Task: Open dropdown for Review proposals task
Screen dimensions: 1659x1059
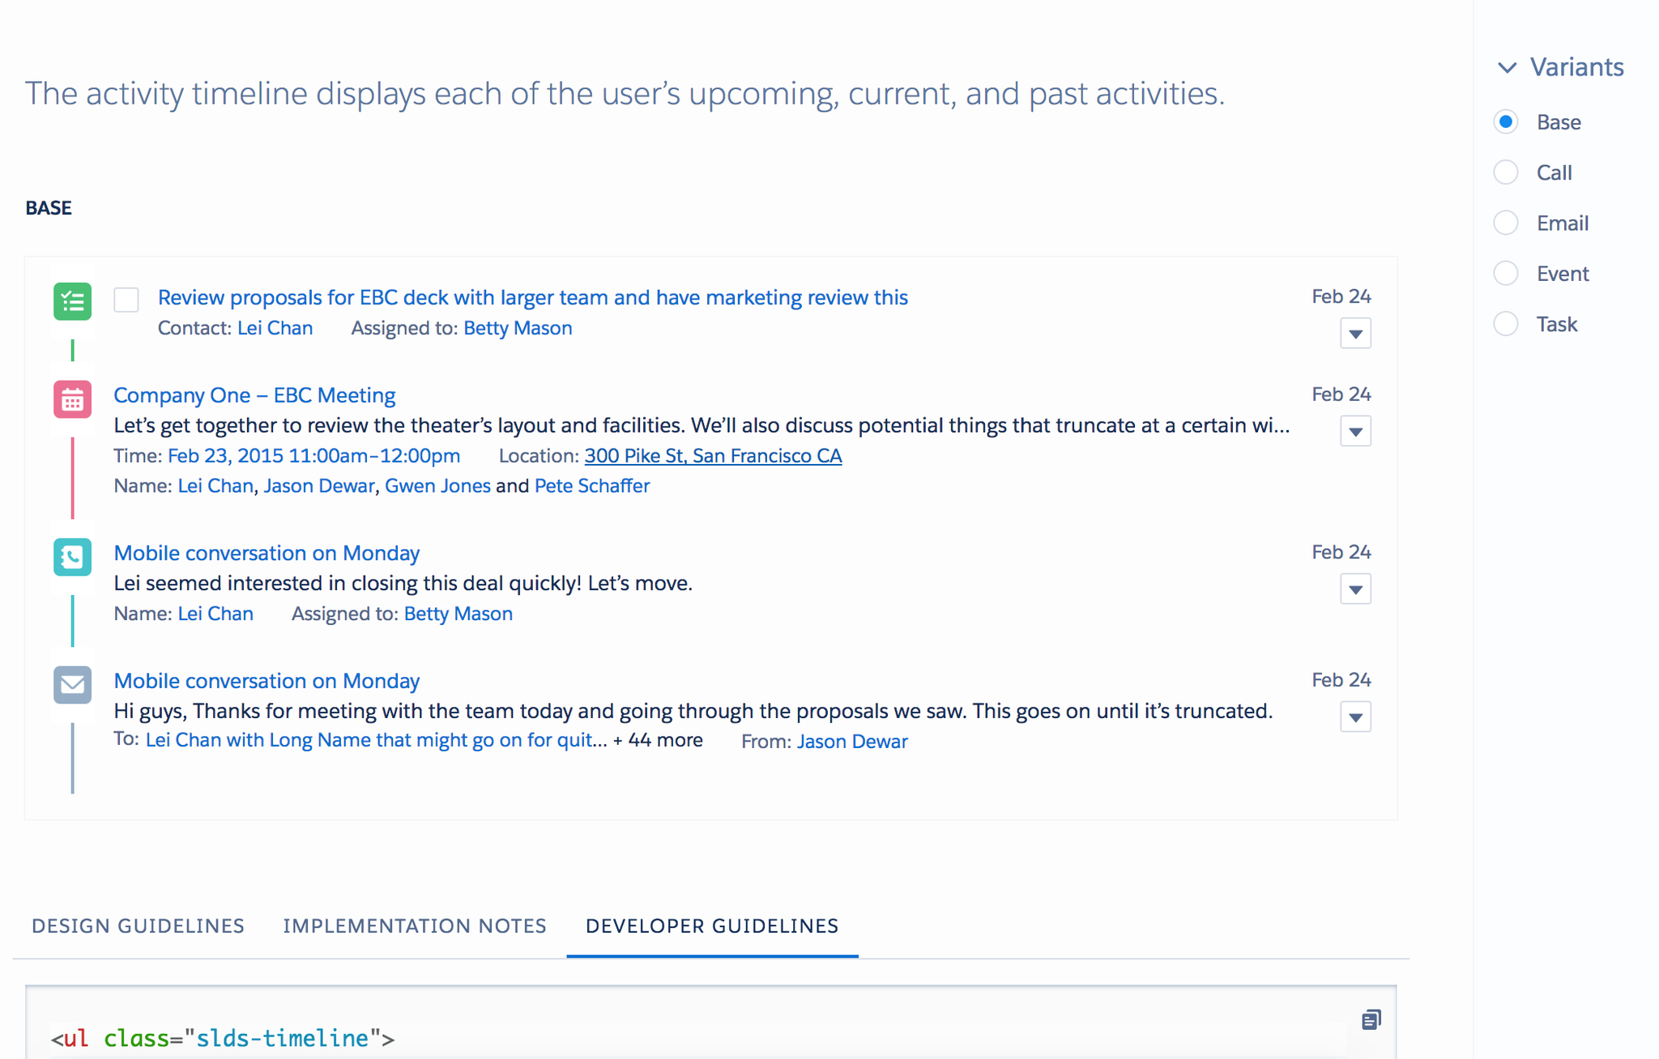Action: click(1355, 334)
